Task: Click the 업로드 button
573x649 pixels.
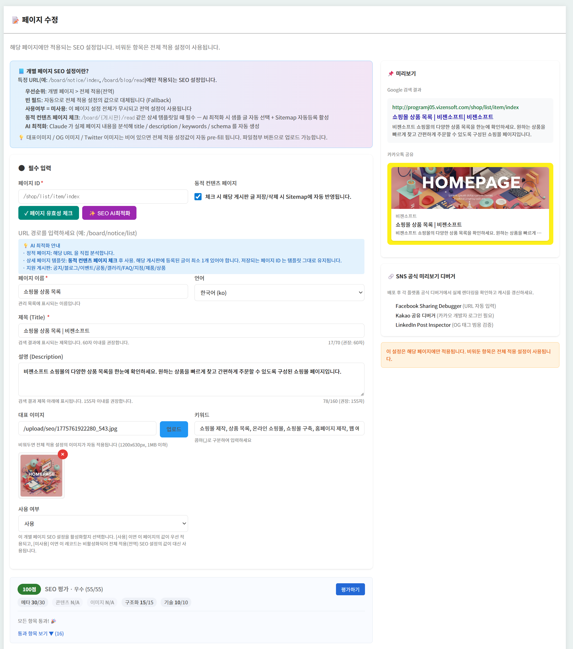Action: (x=174, y=429)
